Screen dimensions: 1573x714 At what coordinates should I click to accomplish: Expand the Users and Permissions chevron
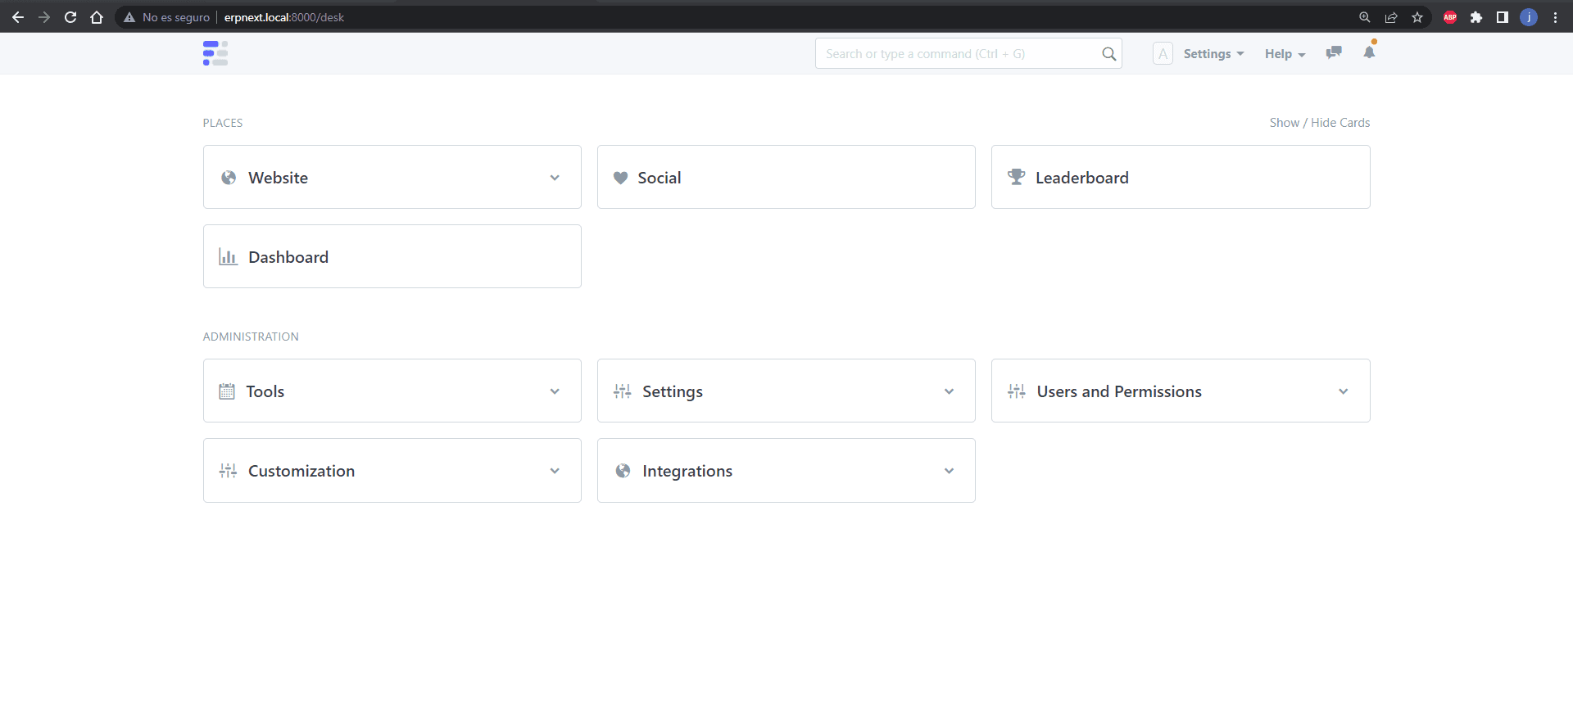tap(1343, 391)
